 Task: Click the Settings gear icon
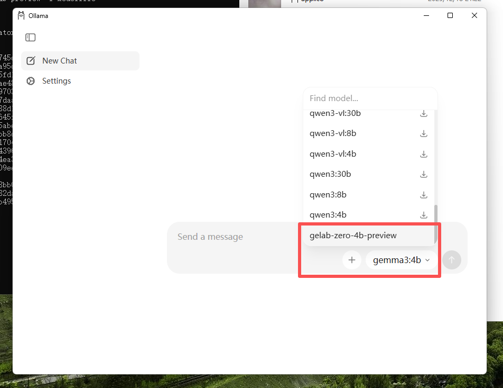pyautogui.click(x=31, y=81)
